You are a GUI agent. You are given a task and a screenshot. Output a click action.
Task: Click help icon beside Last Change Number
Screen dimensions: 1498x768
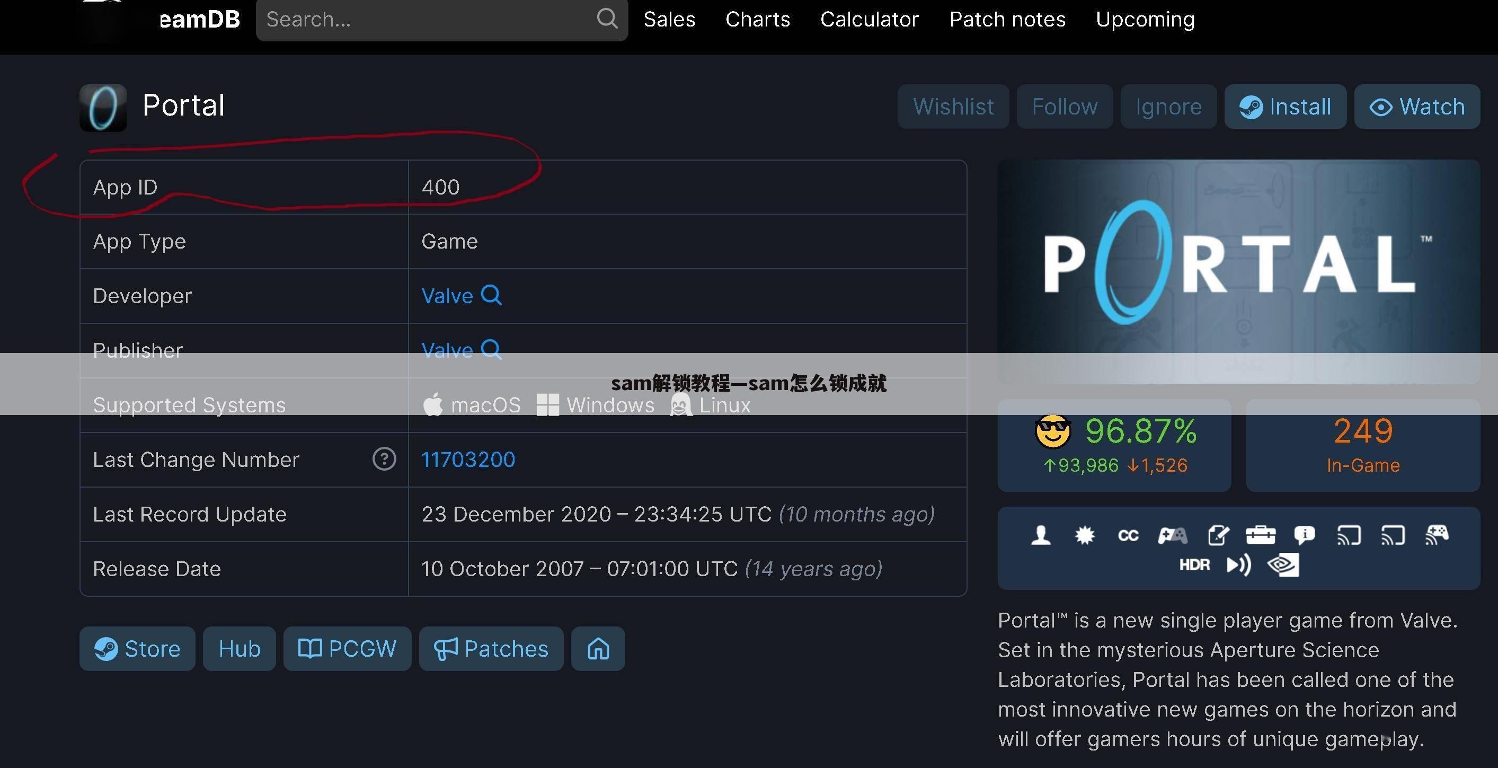click(x=384, y=459)
